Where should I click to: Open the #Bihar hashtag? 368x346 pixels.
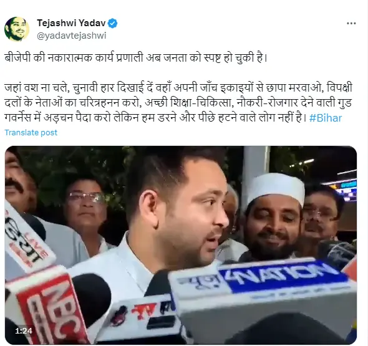coord(326,118)
